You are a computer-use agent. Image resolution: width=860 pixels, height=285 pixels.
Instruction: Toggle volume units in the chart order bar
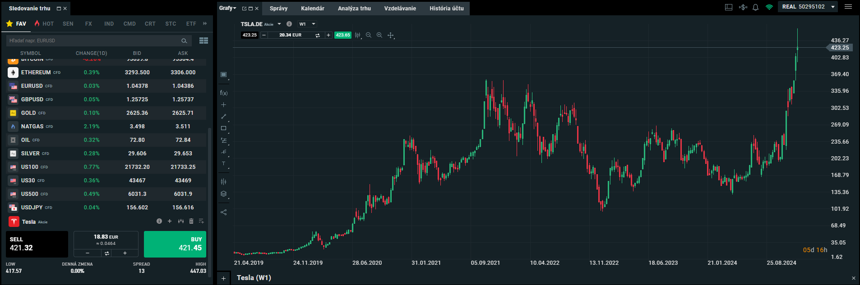[x=317, y=35]
